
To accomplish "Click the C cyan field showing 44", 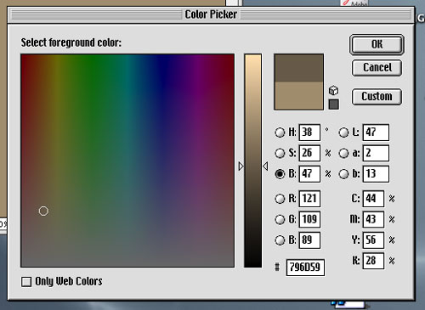I will click(373, 199).
